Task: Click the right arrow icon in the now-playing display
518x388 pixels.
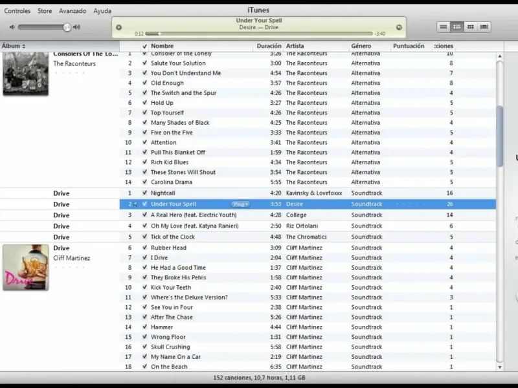Action: click(399, 27)
